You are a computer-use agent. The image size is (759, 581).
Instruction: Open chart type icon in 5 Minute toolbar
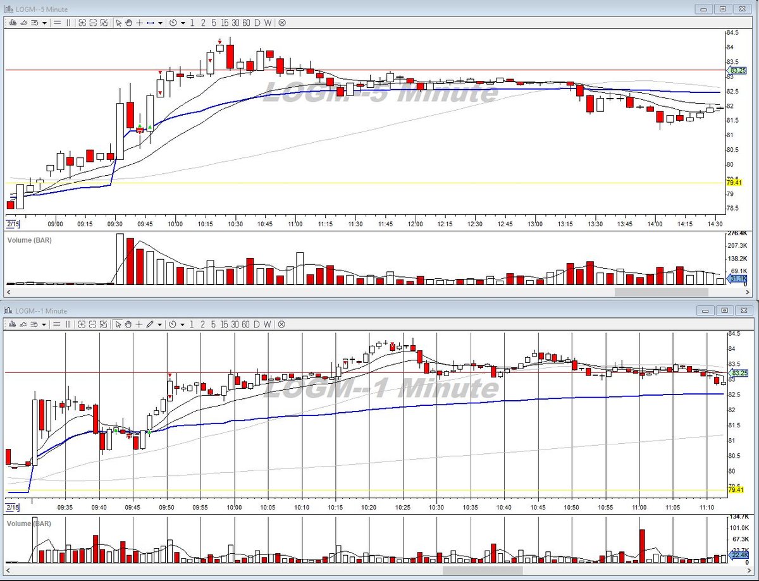point(13,22)
